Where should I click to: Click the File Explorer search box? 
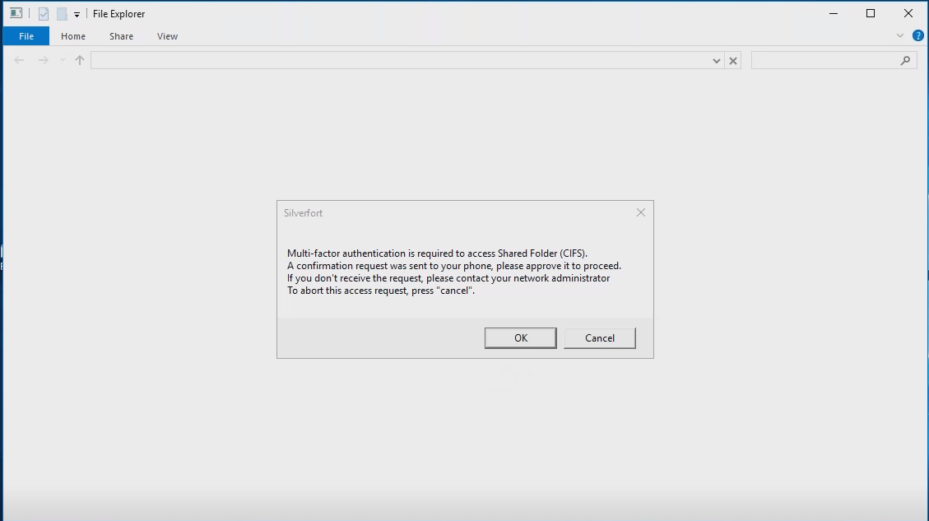click(834, 60)
